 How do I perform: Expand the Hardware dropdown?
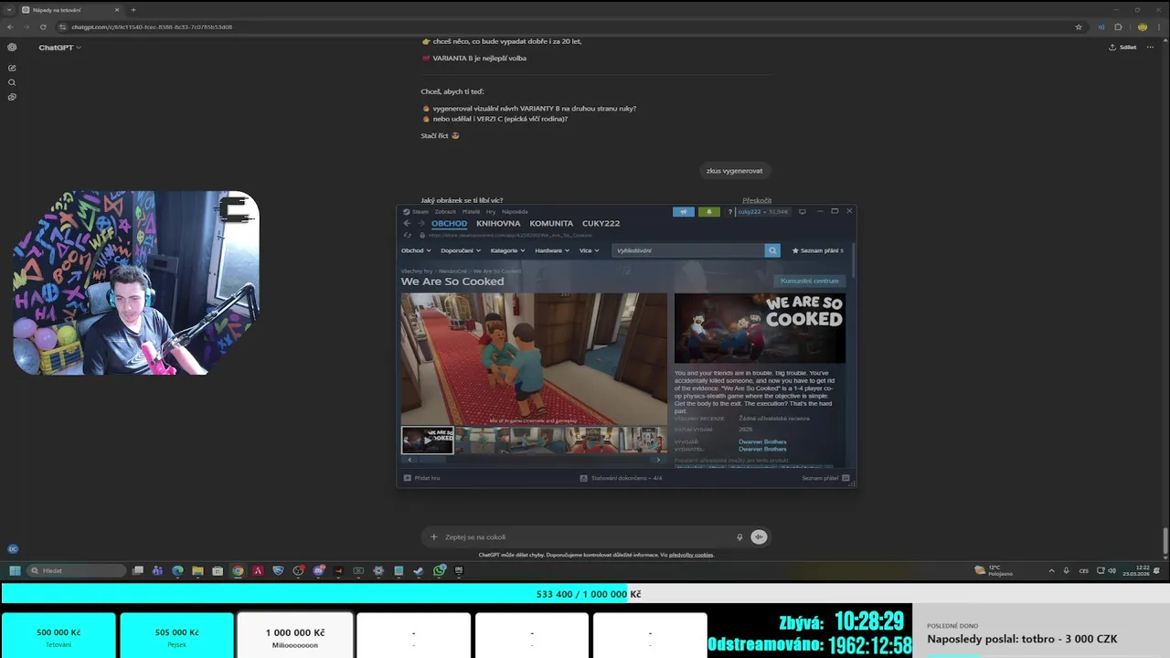(x=552, y=250)
